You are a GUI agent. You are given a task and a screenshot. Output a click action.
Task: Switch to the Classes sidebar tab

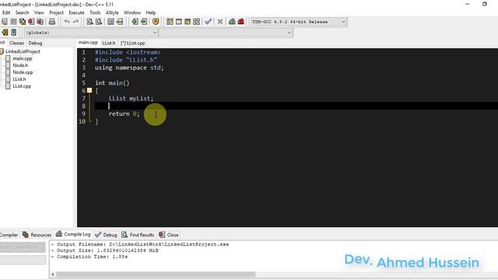pos(16,43)
